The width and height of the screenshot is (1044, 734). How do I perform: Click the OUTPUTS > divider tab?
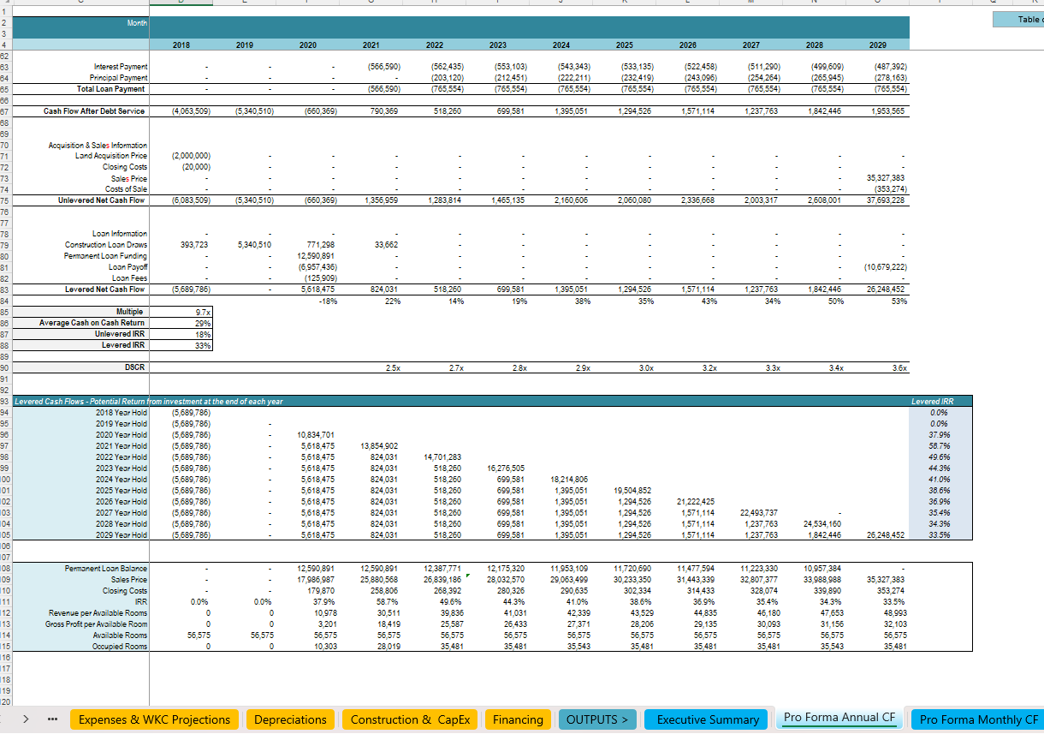click(x=596, y=719)
